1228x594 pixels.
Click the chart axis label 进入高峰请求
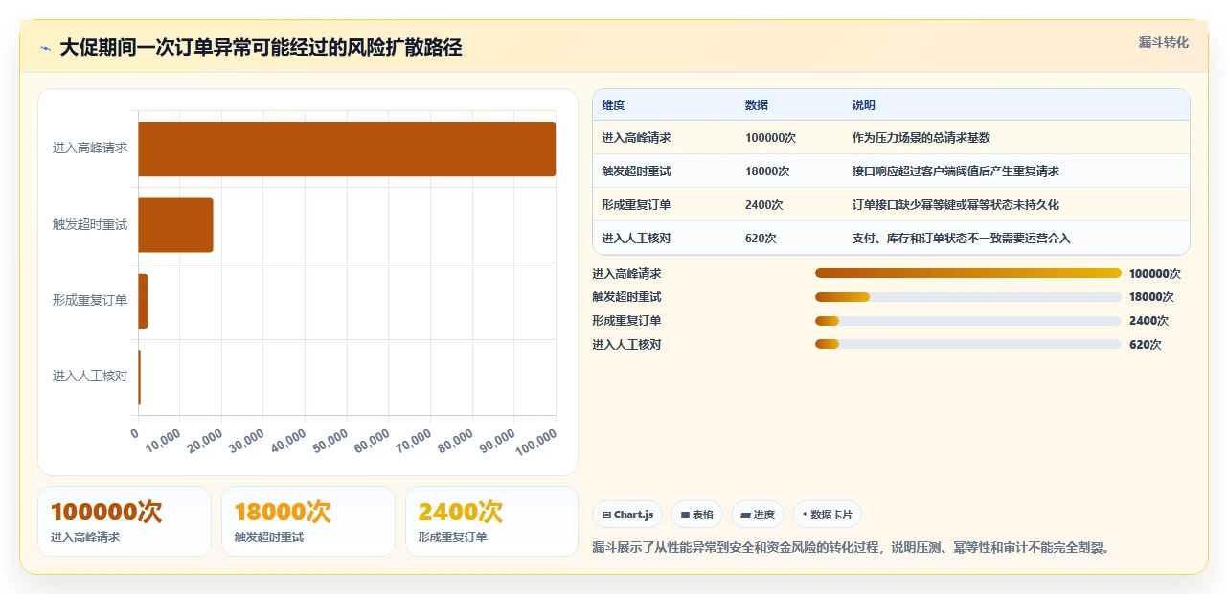(90, 148)
